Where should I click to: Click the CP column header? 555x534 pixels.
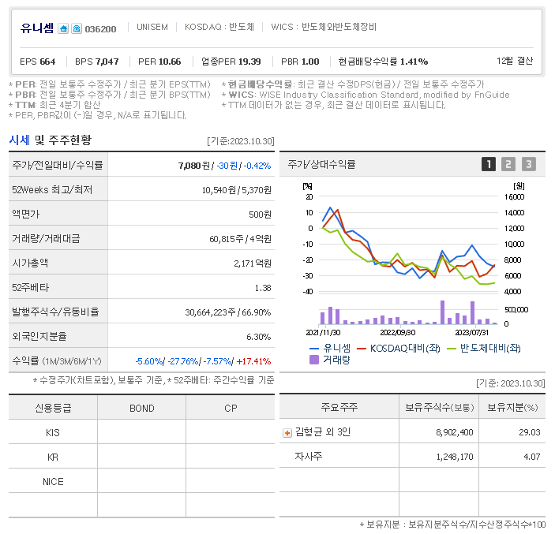[231, 409]
